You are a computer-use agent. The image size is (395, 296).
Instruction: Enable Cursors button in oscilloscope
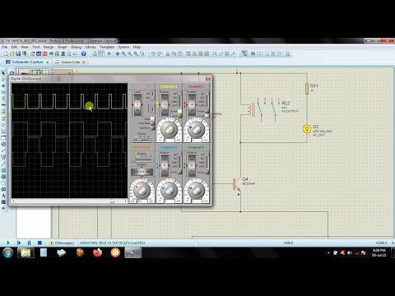152,128
